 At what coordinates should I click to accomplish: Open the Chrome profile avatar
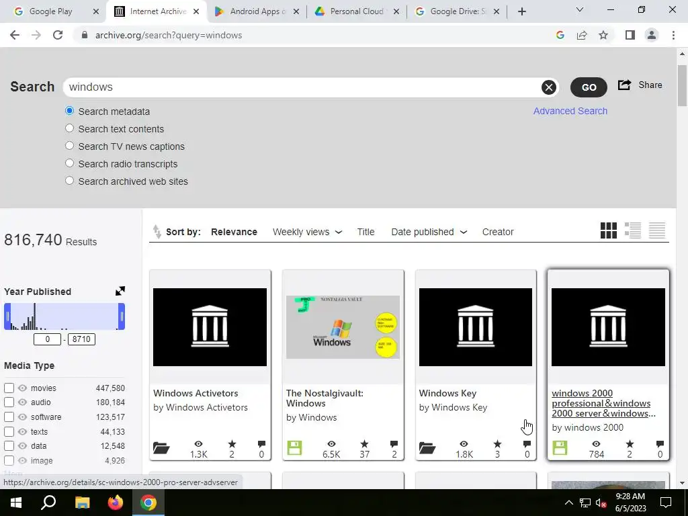(x=652, y=35)
